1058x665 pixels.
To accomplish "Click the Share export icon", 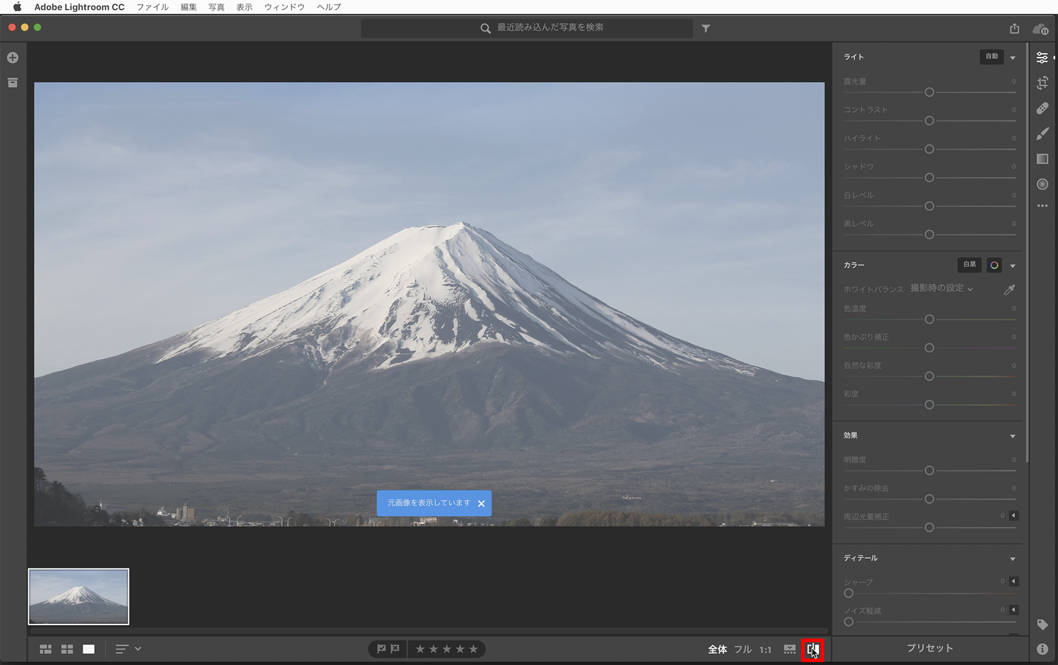I will tap(1015, 28).
